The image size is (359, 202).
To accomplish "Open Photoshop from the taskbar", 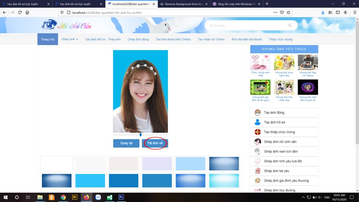I will point(121,197).
